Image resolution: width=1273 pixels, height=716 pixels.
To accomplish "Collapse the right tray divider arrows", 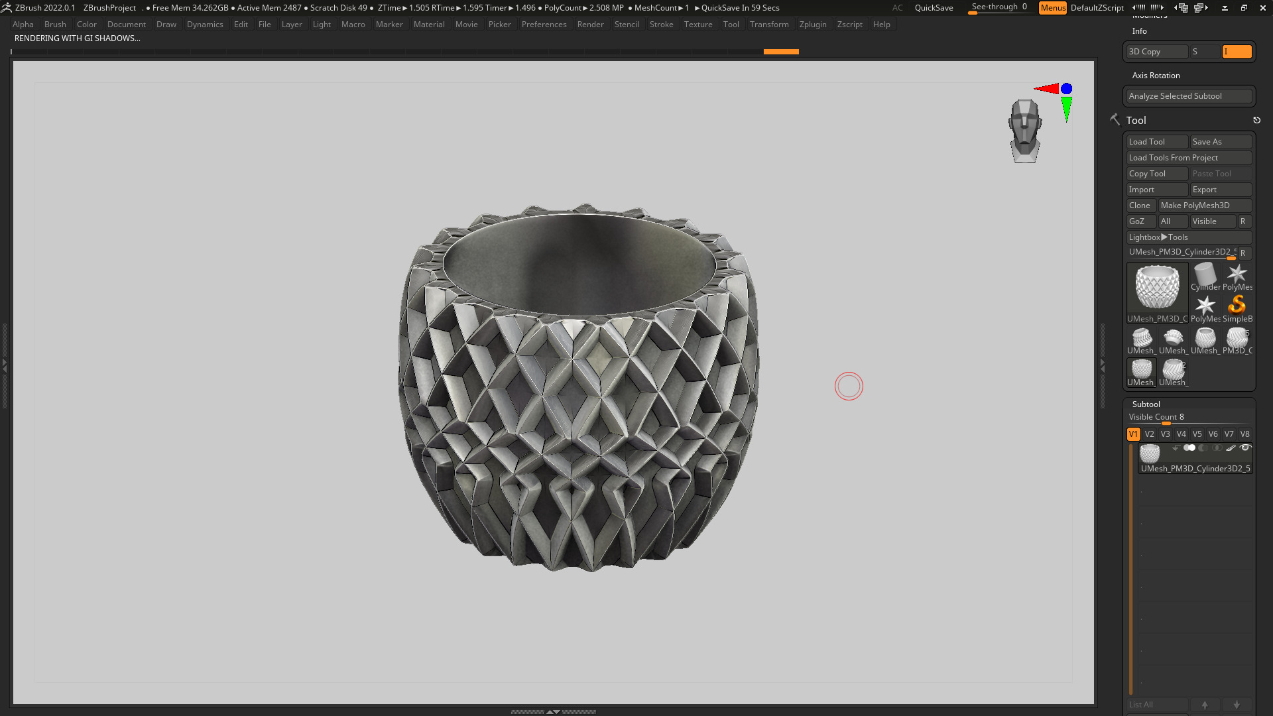I will point(1103,365).
